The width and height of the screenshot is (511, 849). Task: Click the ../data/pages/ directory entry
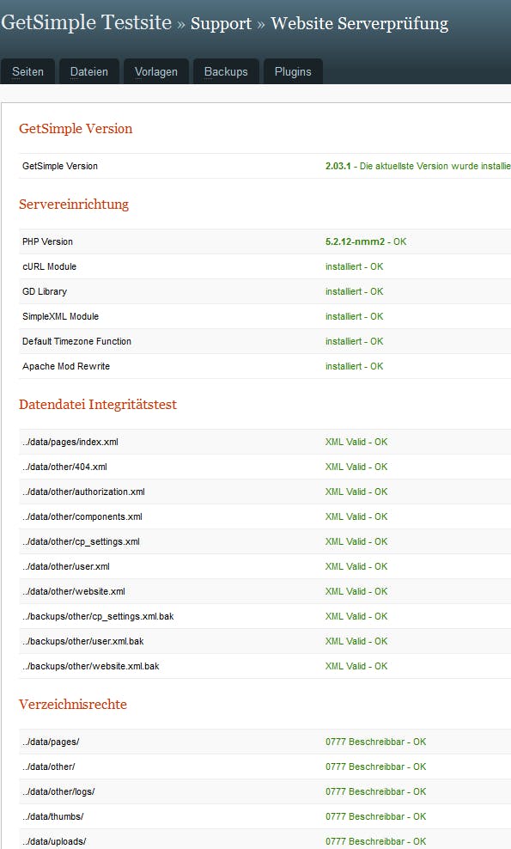[x=51, y=742]
